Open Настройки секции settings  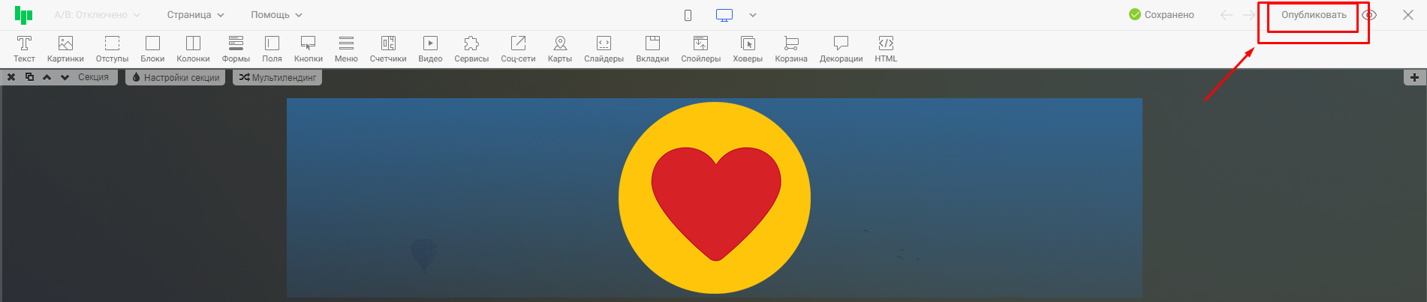tap(176, 77)
